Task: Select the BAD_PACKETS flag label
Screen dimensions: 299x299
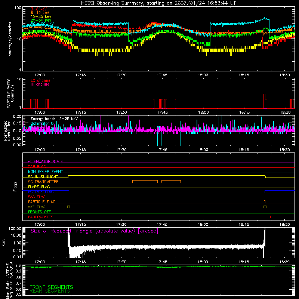Action: (x=41, y=217)
